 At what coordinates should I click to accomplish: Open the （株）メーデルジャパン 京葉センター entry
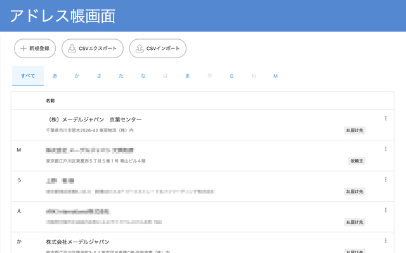(94, 120)
